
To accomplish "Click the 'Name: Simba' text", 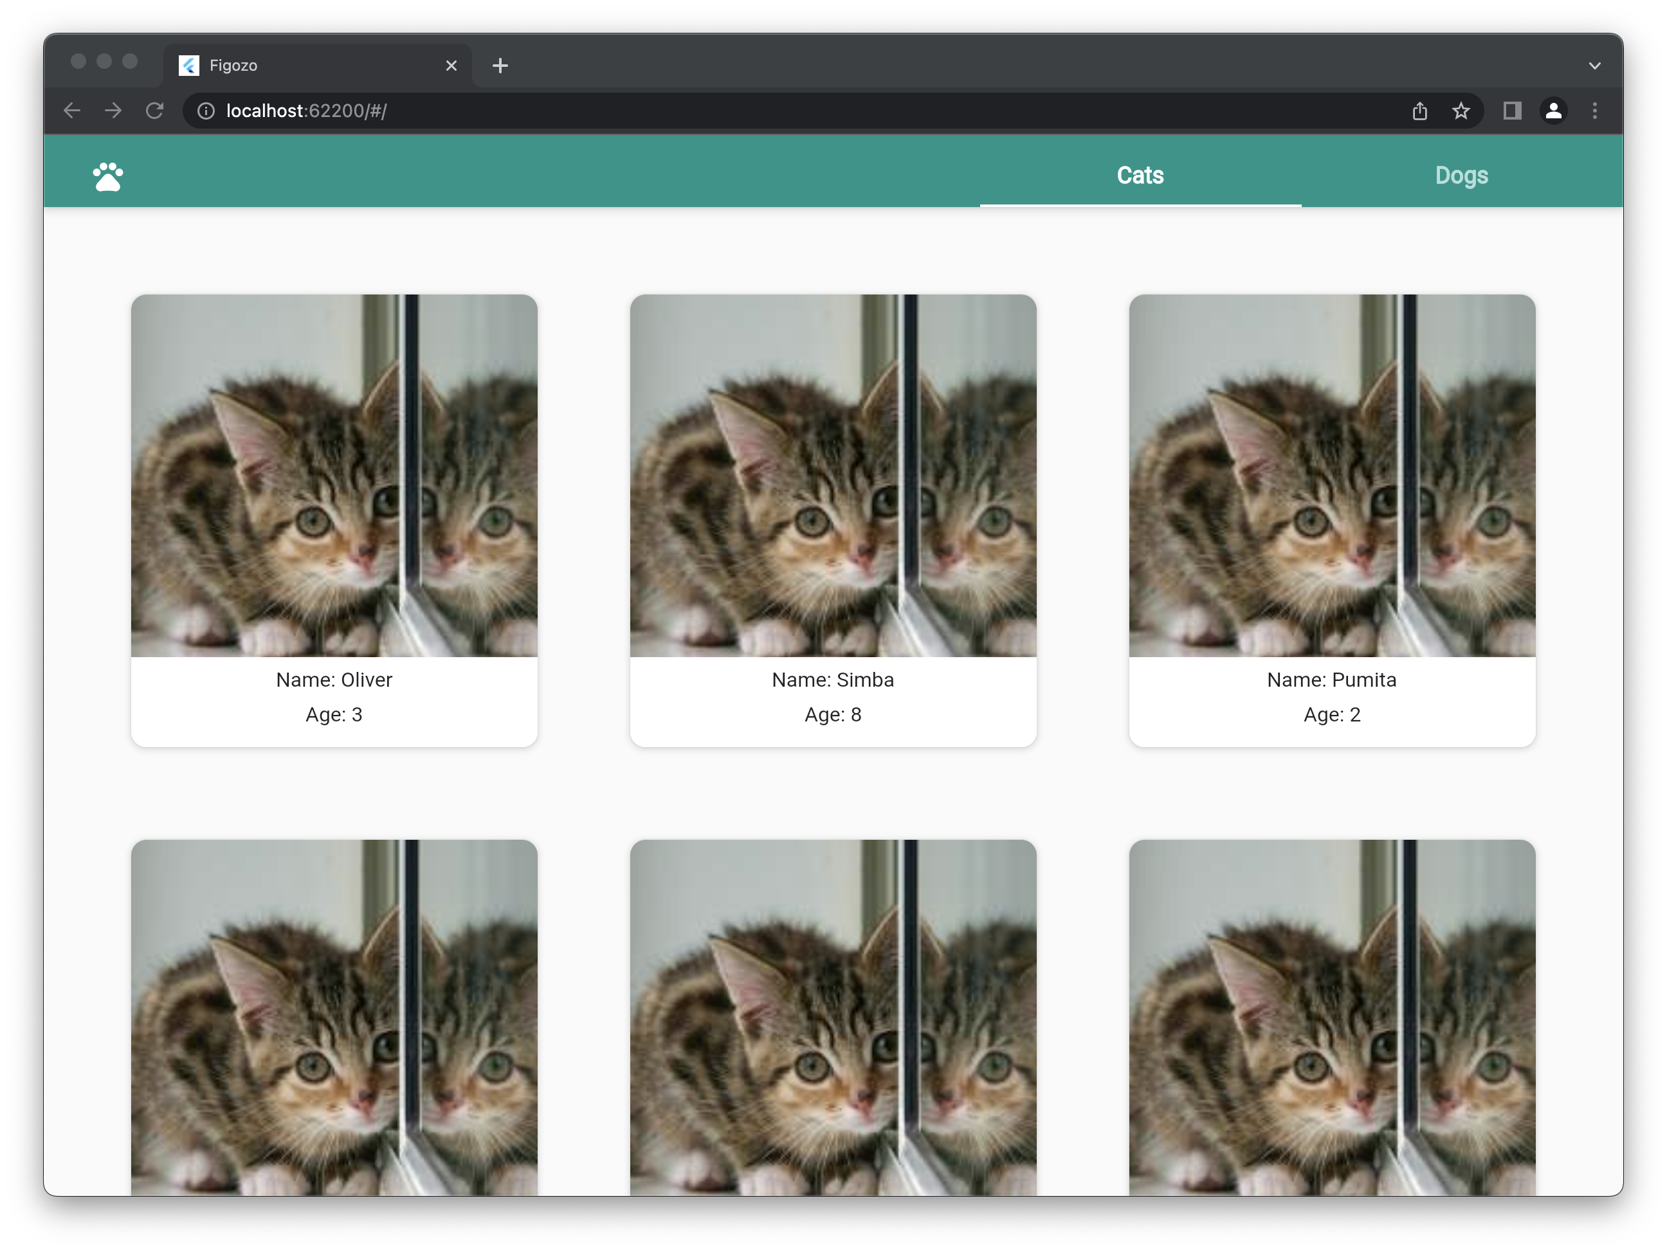I will coord(833,680).
